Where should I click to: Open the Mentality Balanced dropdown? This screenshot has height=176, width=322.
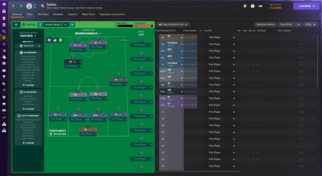pos(28,46)
